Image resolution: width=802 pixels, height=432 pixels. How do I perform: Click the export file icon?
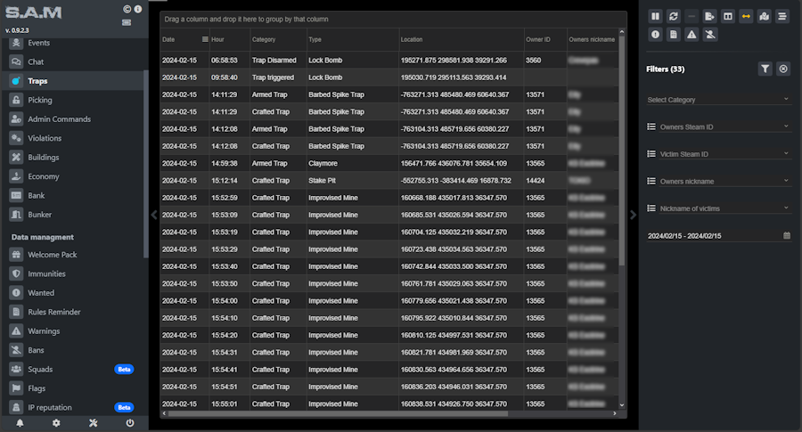[709, 16]
